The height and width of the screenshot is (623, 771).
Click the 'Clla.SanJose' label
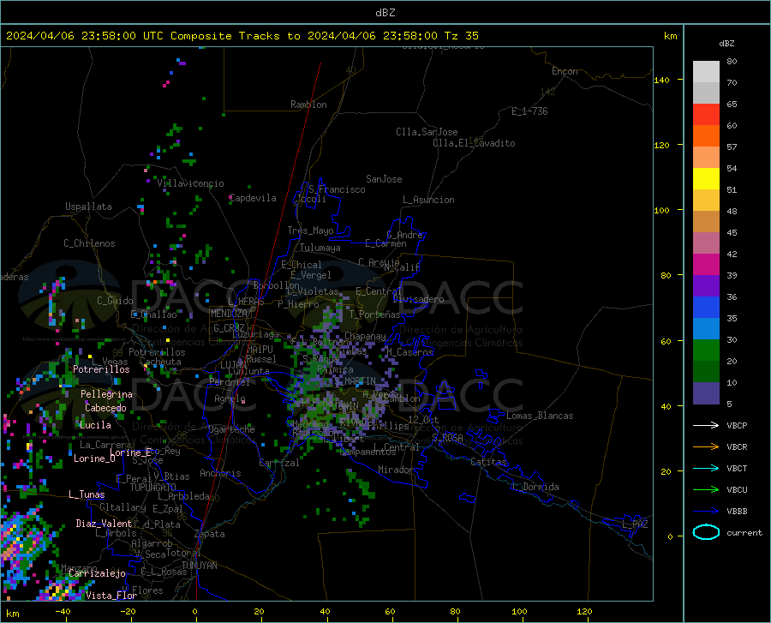point(427,132)
